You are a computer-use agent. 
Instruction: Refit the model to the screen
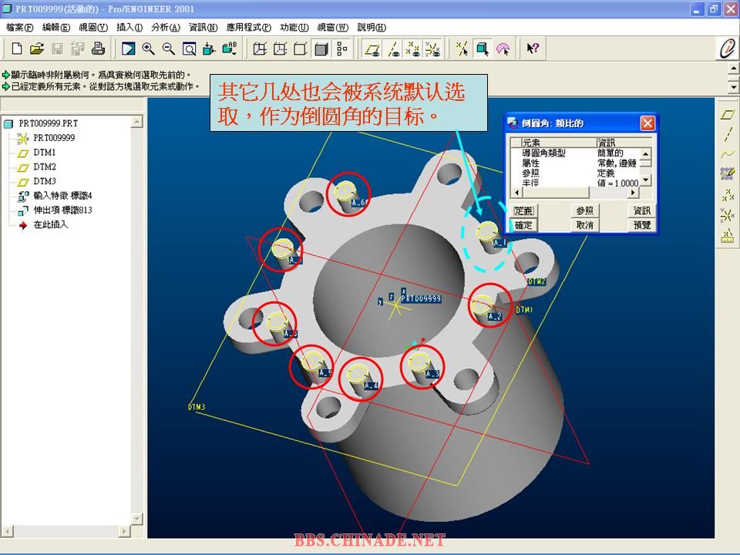tap(189, 49)
